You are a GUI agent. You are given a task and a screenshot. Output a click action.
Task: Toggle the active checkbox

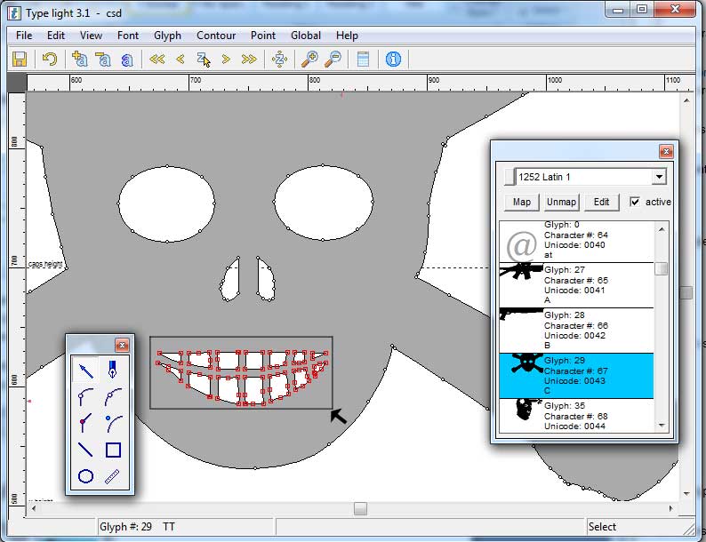coord(634,202)
